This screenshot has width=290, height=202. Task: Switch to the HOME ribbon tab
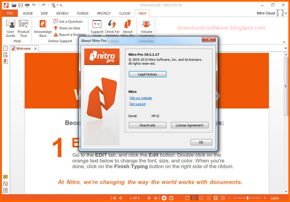pyautogui.click(x=28, y=13)
